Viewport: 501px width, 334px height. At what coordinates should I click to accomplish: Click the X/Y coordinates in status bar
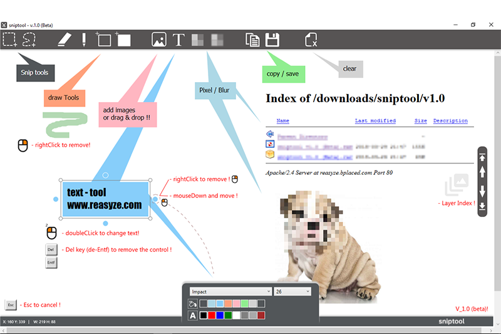(14, 322)
